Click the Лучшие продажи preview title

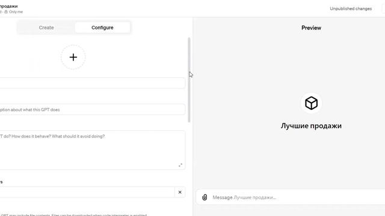[x=312, y=126]
